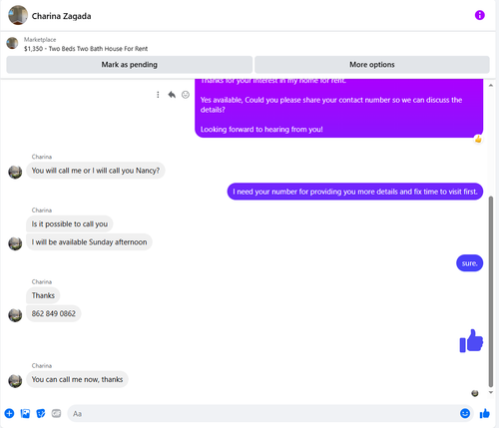Open the Marketplace listing thumbnail

pyautogui.click(x=12, y=43)
